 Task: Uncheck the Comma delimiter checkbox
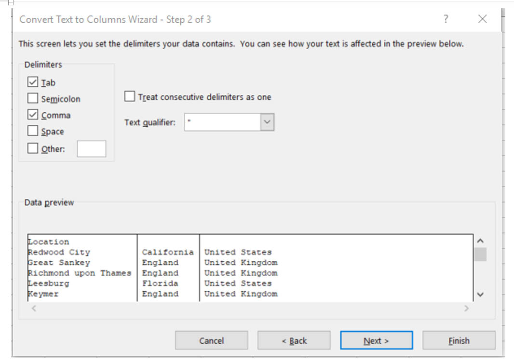pyautogui.click(x=33, y=115)
